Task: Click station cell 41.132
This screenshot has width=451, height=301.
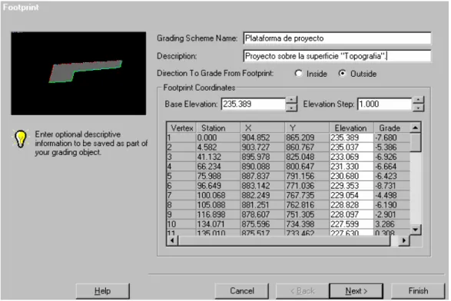Action: tap(218, 157)
